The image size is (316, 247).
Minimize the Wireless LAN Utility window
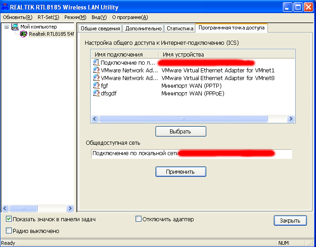coord(287,7)
